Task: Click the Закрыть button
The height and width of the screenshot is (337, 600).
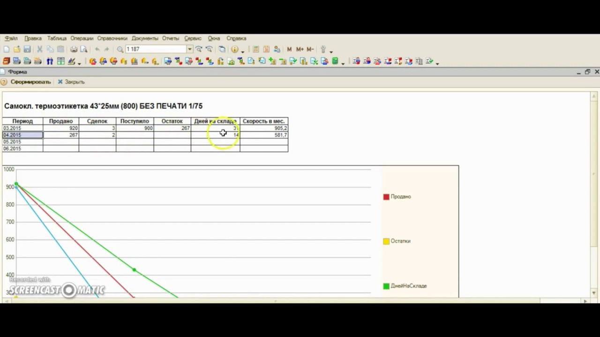Action: (71, 82)
